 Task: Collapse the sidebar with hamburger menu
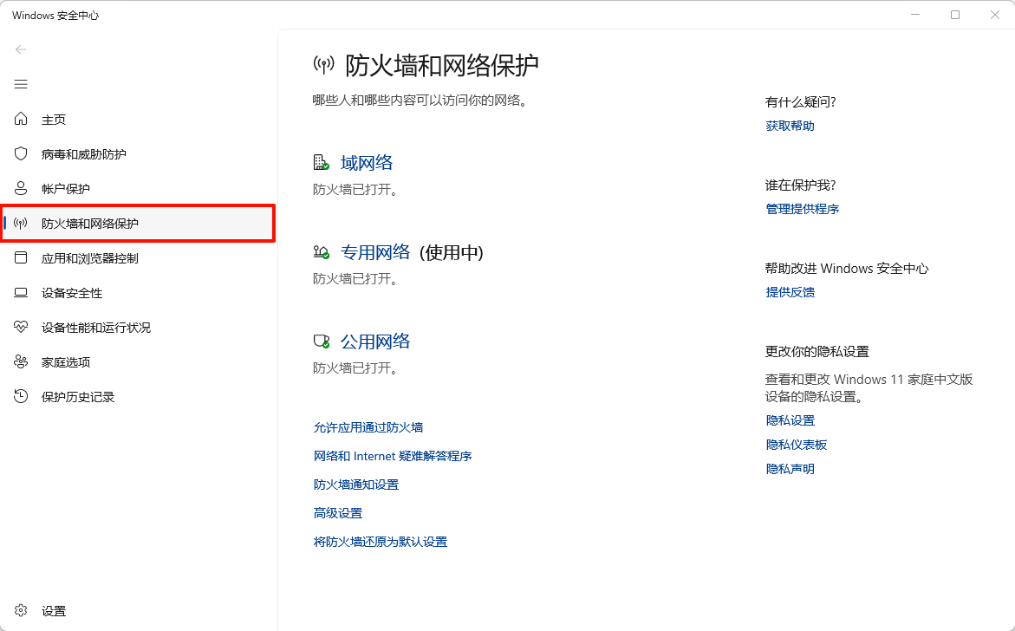(21, 84)
